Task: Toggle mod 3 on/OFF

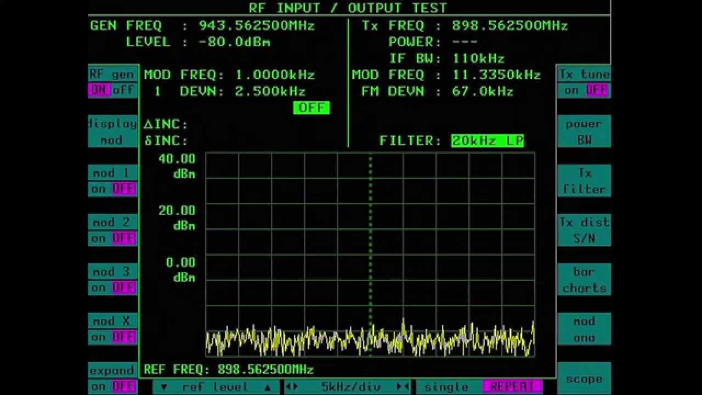Action: pos(112,287)
